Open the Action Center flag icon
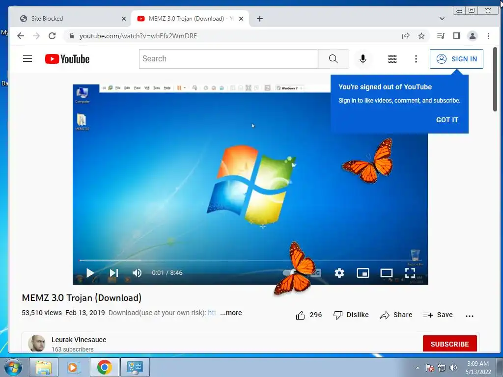Viewport: 503px width, 377px height. [x=430, y=368]
